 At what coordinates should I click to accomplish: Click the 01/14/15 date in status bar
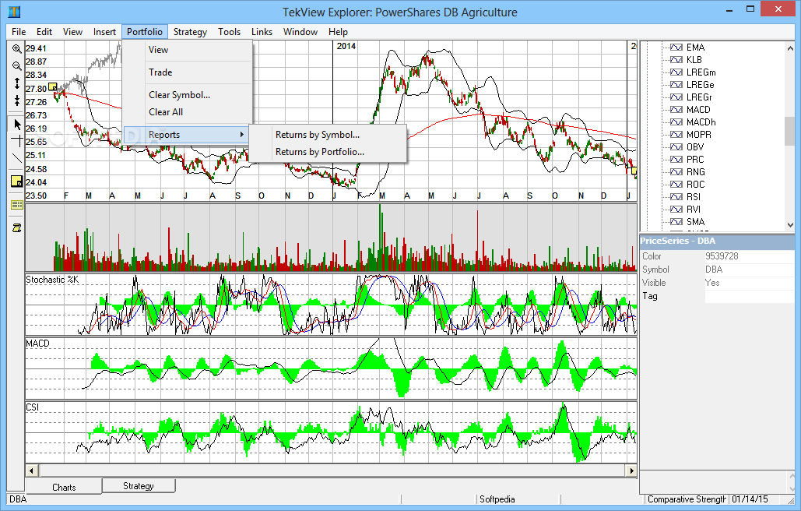[750, 499]
